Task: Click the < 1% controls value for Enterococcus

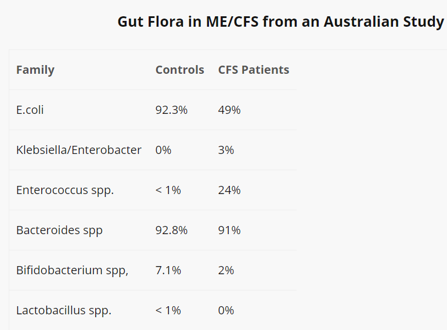Action: [x=168, y=190]
